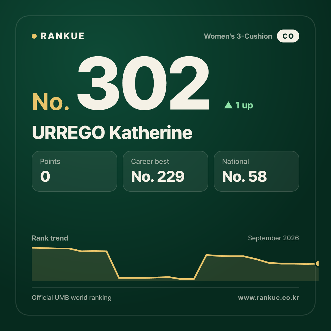Image resolution: width=331 pixels, height=331 pixels.
Task: Click the CO country badge
Action: (x=288, y=36)
